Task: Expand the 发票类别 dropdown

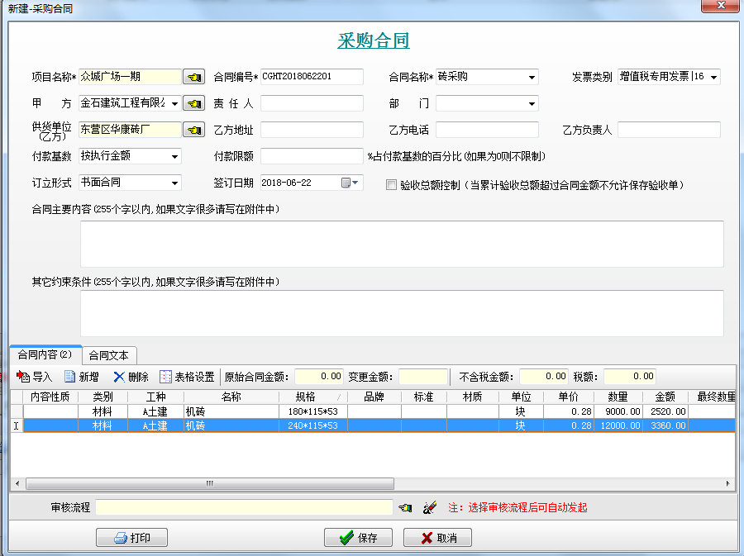Action: (x=713, y=77)
